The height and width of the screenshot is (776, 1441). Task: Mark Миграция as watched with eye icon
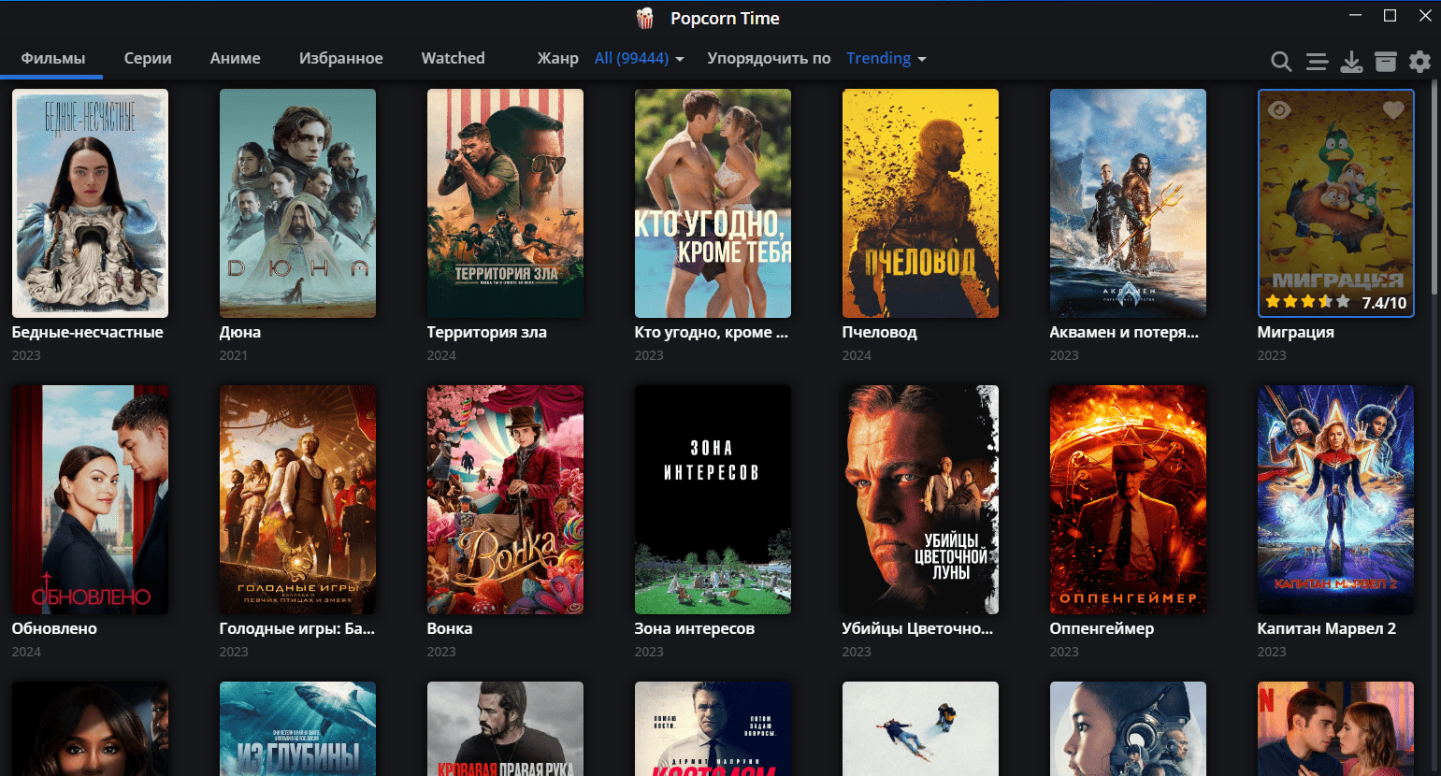point(1279,110)
